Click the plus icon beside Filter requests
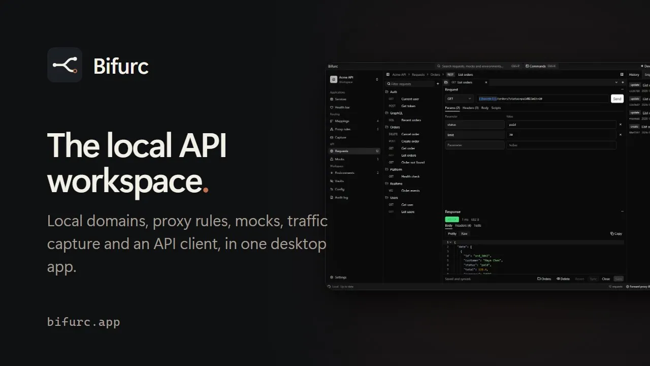 (x=438, y=84)
